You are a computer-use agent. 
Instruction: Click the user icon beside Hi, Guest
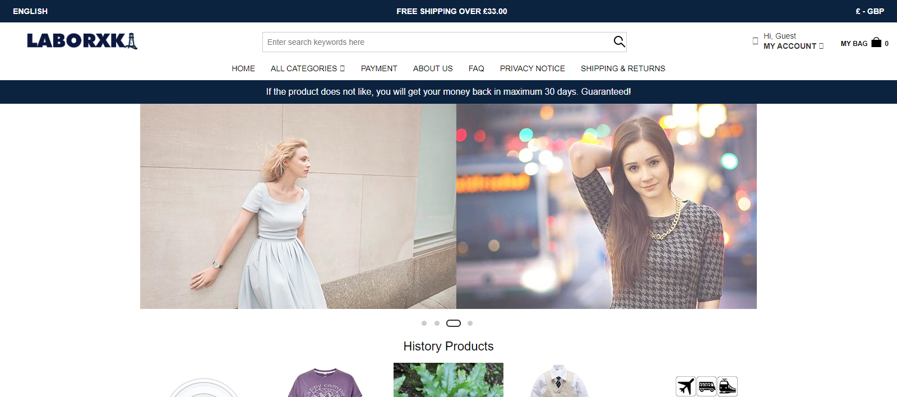[x=755, y=41]
